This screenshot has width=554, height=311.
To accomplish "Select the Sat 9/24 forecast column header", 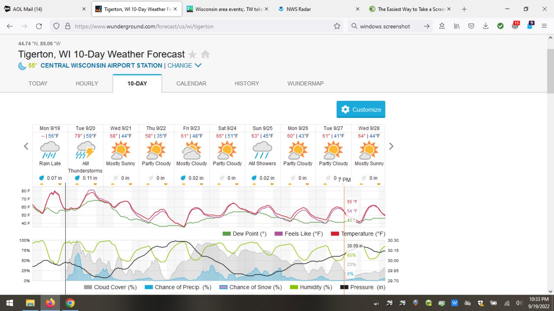I will 227,128.
